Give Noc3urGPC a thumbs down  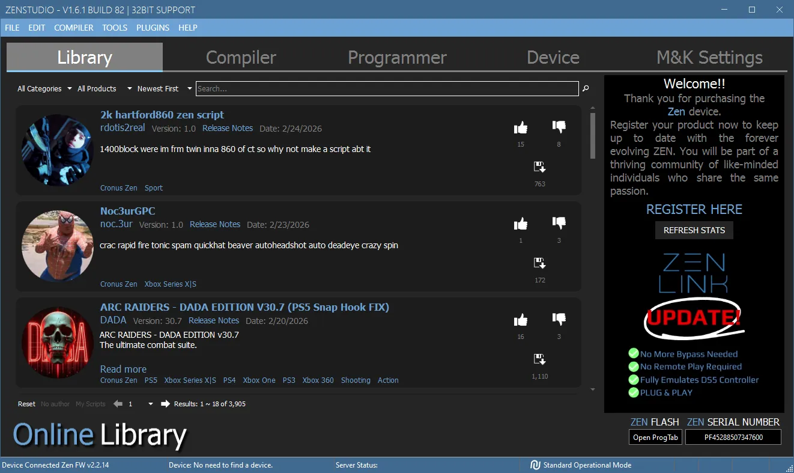tap(559, 223)
